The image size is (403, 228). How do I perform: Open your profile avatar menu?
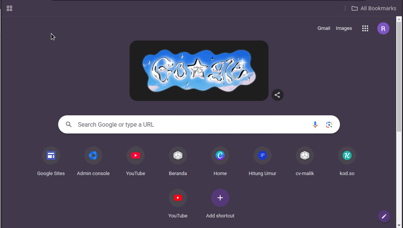coord(383,28)
